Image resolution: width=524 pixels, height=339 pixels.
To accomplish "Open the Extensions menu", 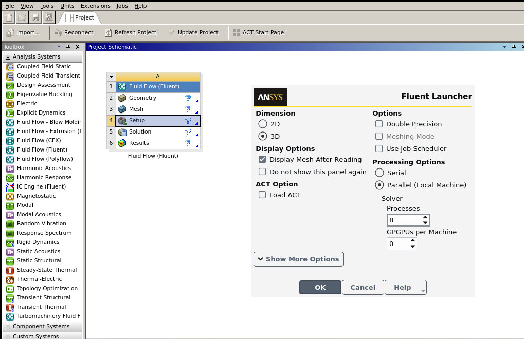I will pos(95,6).
